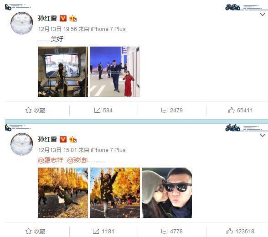Click the verified V badge on first post
268x237 pixels.
63,18
